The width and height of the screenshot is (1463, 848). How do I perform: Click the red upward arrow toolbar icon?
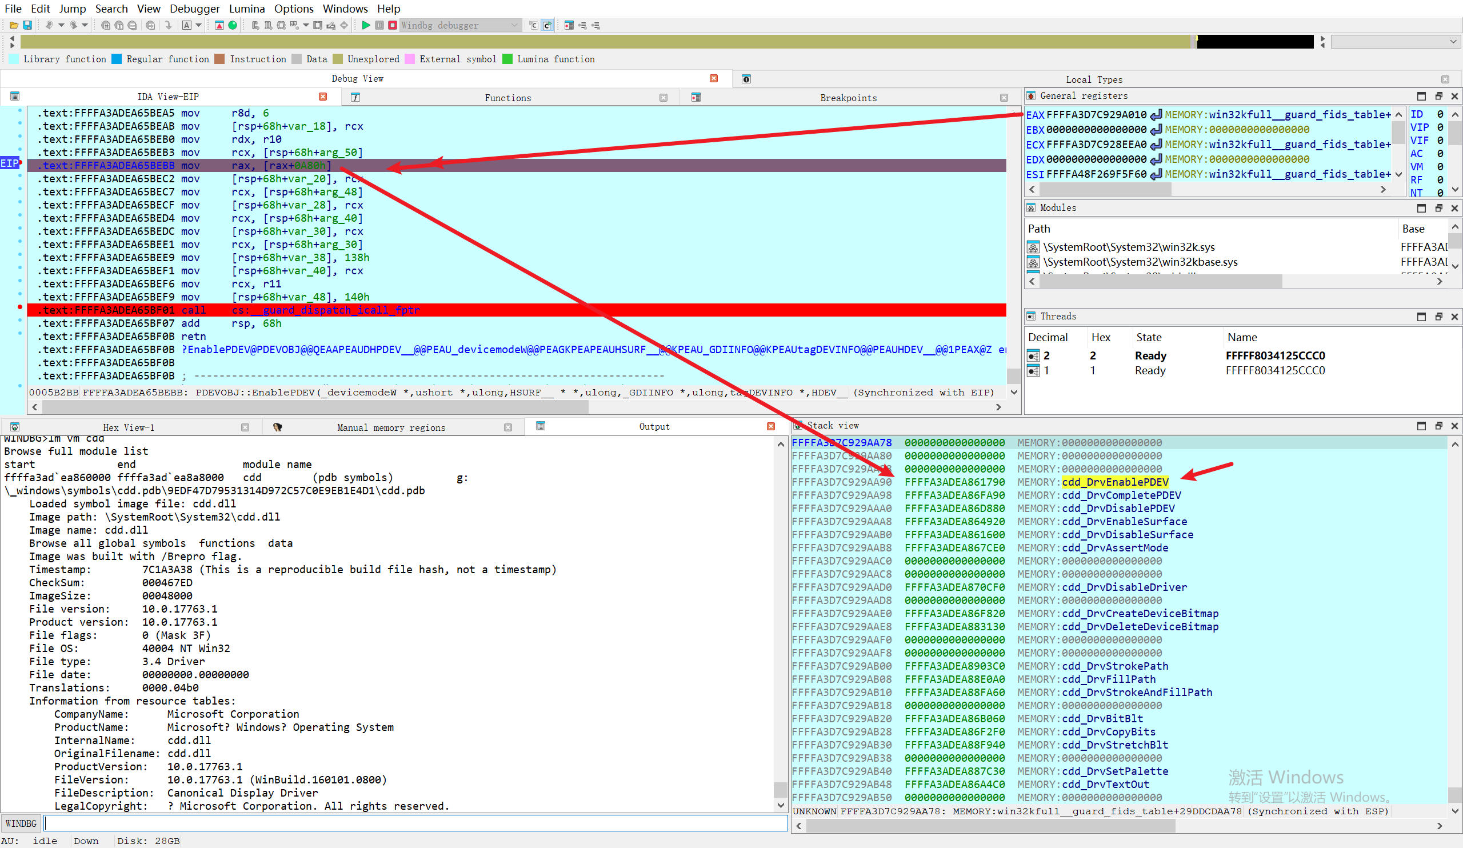coord(219,25)
